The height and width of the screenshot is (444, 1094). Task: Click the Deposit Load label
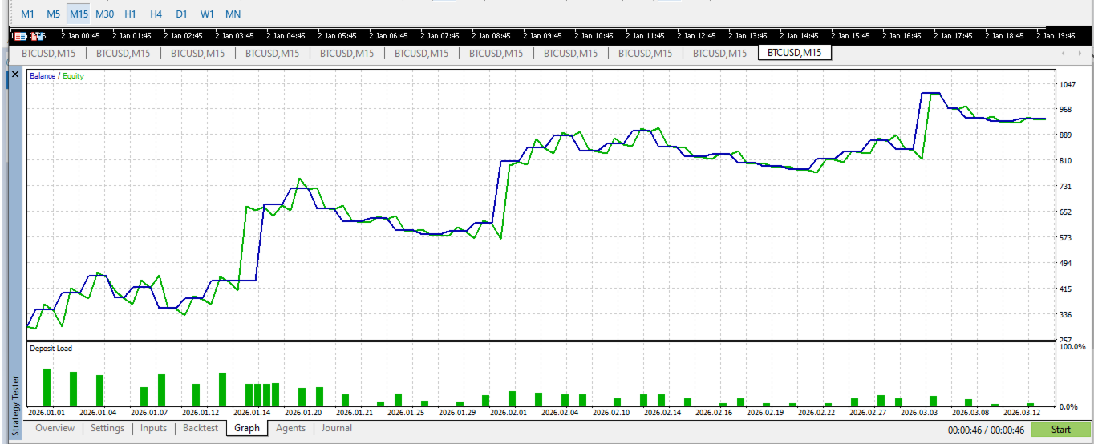[51, 349]
